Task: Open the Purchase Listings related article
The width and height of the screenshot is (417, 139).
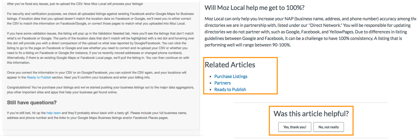Action: 230,76
